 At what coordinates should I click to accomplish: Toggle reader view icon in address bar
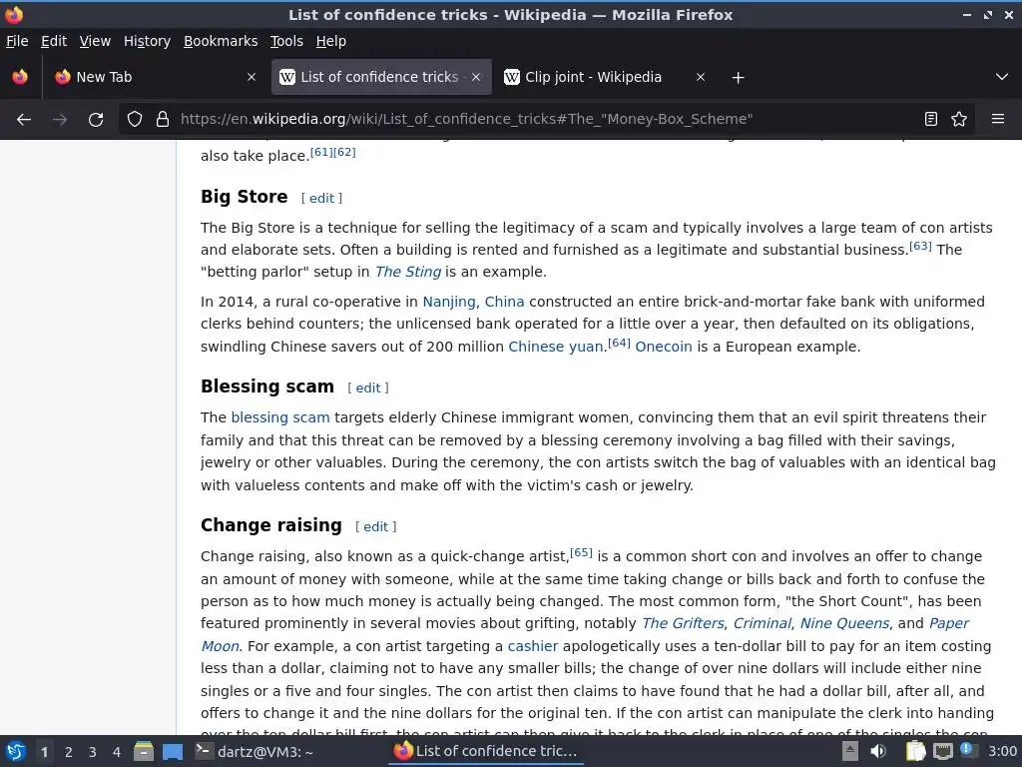pos(931,120)
